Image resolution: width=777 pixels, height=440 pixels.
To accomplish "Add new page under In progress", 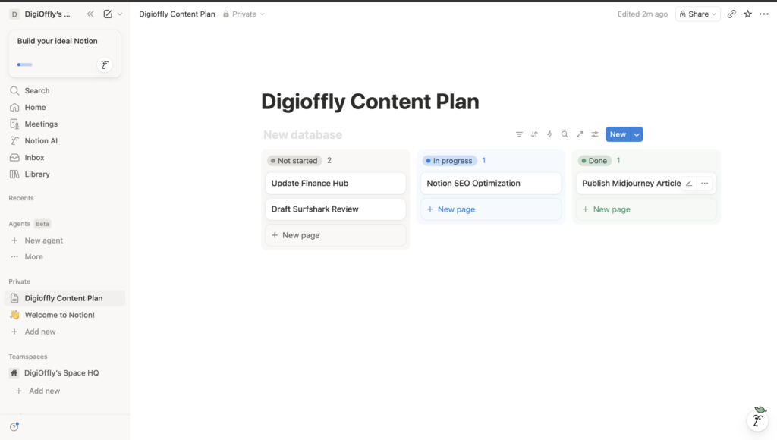I will point(456,209).
